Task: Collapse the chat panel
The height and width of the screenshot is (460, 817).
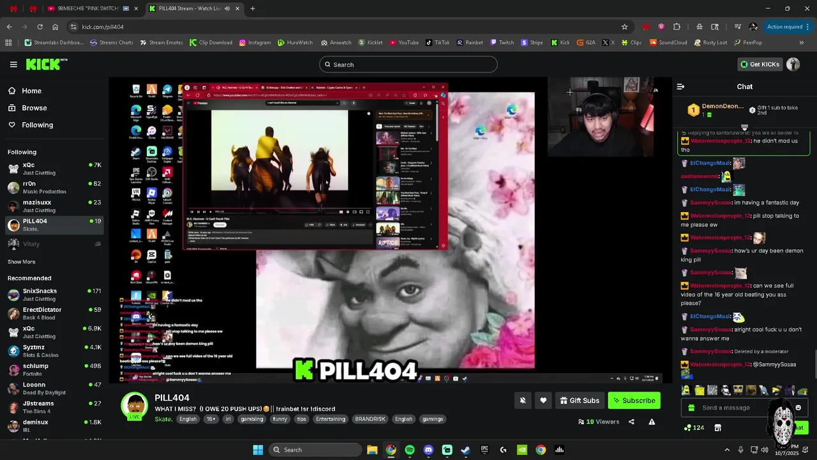Action: 680,86
